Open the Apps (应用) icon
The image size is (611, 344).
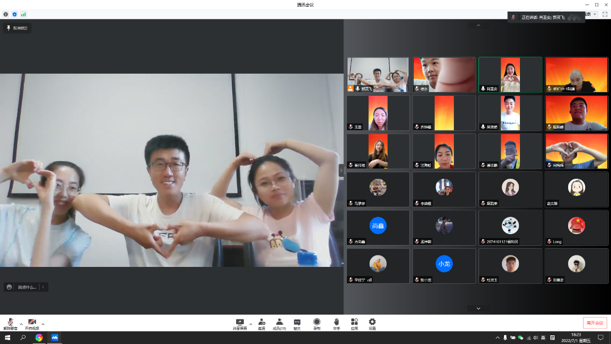click(x=354, y=323)
